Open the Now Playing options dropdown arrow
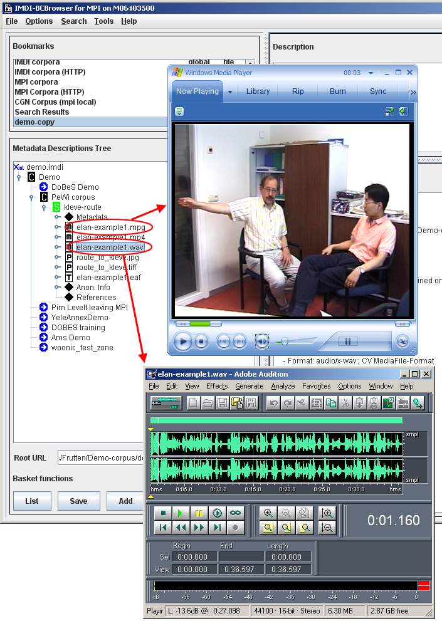The width and height of the screenshot is (442, 621). pos(230,92)
